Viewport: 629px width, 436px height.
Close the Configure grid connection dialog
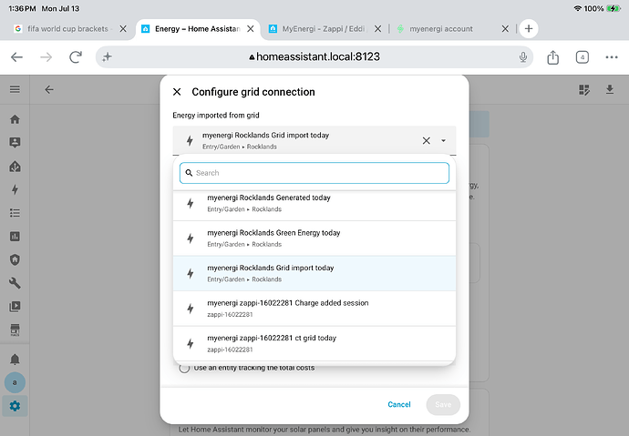[177, 92]
